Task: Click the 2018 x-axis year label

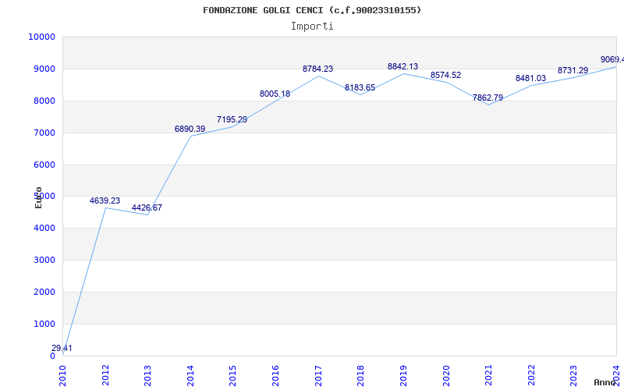Action: tap(360, 376)
